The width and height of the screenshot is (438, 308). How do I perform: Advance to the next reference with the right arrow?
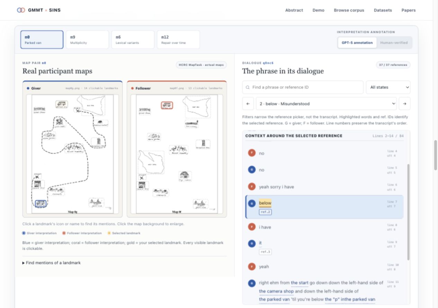pos(404,104)
